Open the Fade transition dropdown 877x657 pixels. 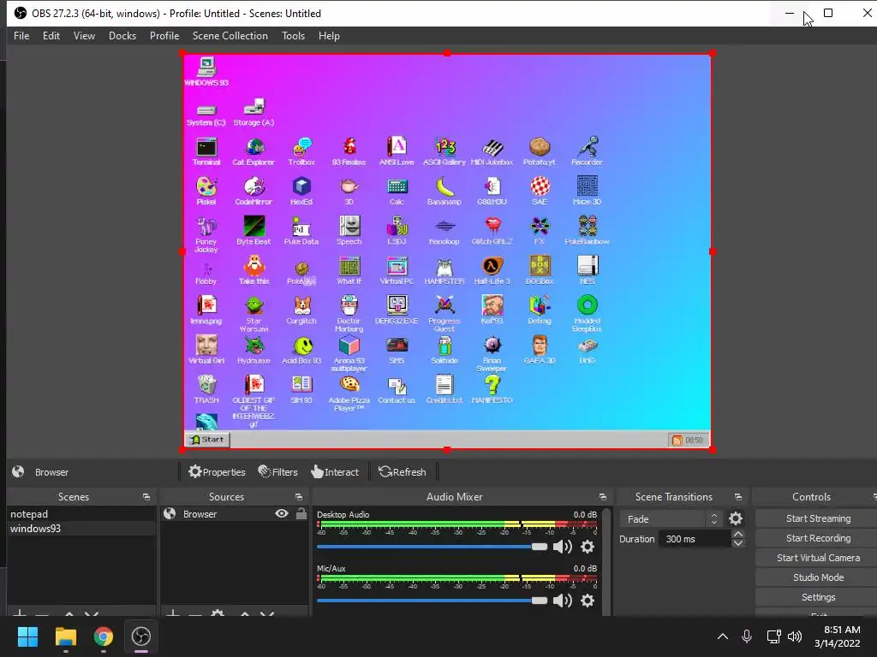tap(671, 519)
